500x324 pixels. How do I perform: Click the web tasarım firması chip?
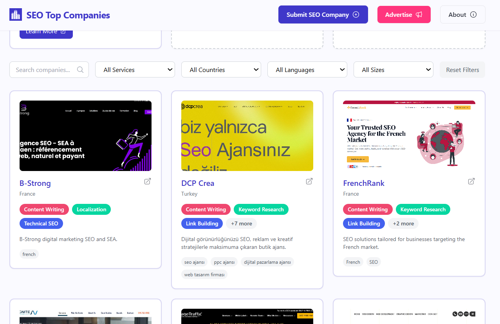(204, 275)
